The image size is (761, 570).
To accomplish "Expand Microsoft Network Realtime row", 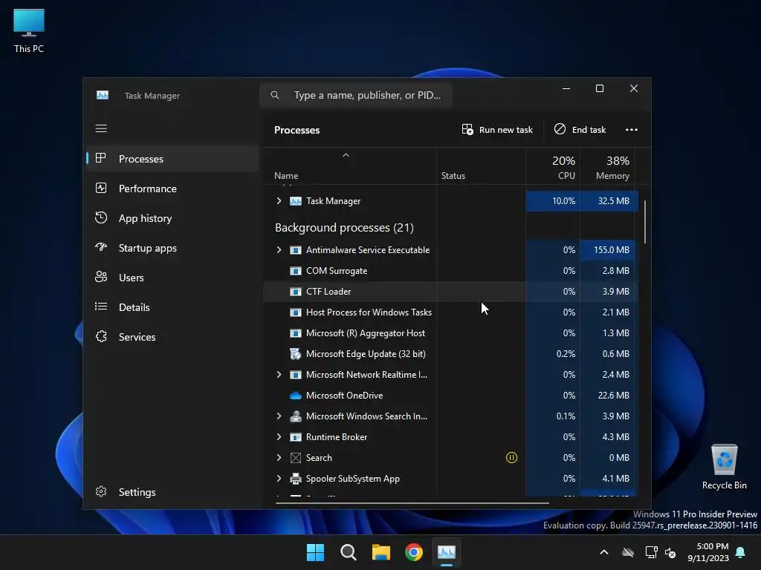I will [x=279, y=374].
